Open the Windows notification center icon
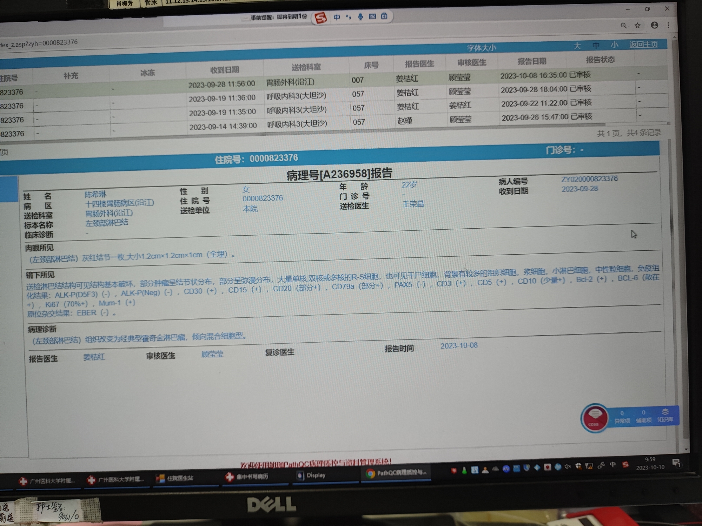The image size is (702, 526). [676, 463]
